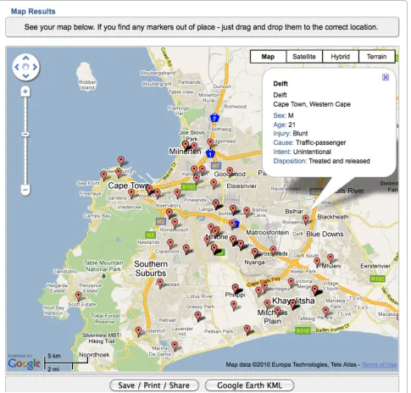Click the Google logo on the map
411x393 pixels.
point(24,363)
